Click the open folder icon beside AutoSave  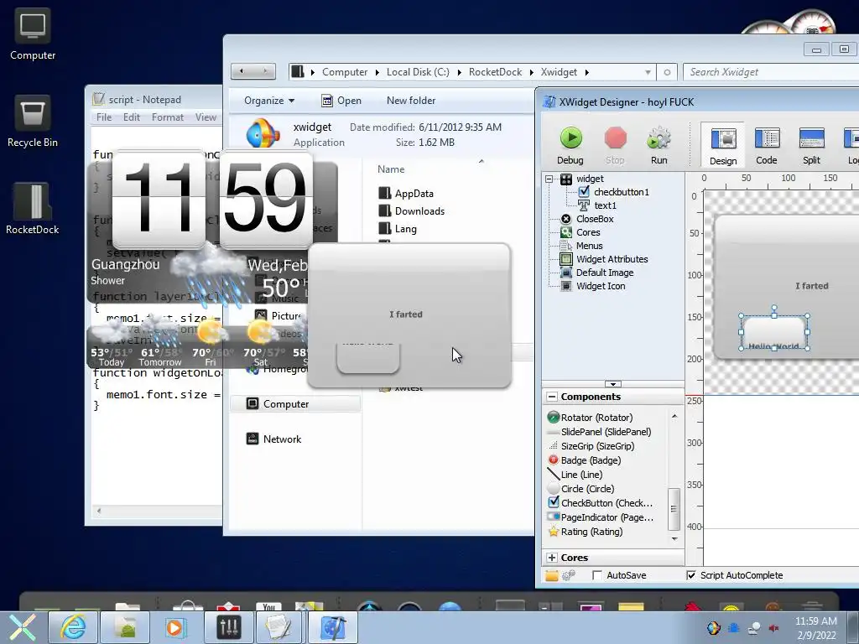(552, 575)
